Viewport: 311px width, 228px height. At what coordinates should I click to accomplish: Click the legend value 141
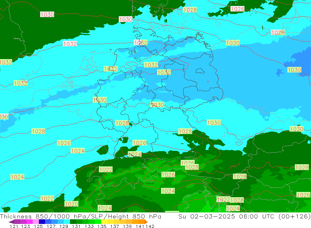[140, 226]
